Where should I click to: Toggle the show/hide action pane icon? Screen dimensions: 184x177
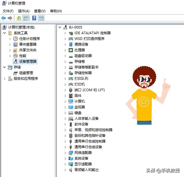pyautogui.click(x=41, y=18)
